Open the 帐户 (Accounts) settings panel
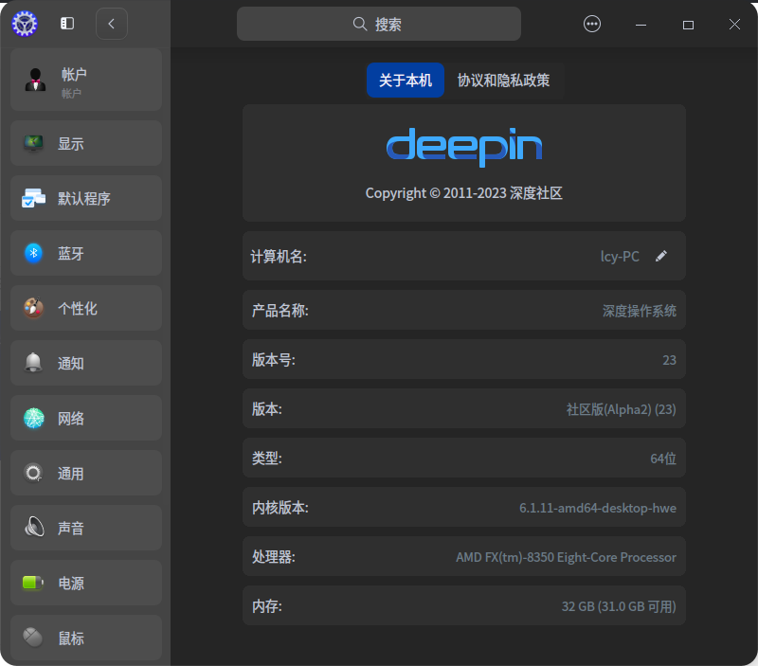758x666 pixels. [x=85, y=80]
